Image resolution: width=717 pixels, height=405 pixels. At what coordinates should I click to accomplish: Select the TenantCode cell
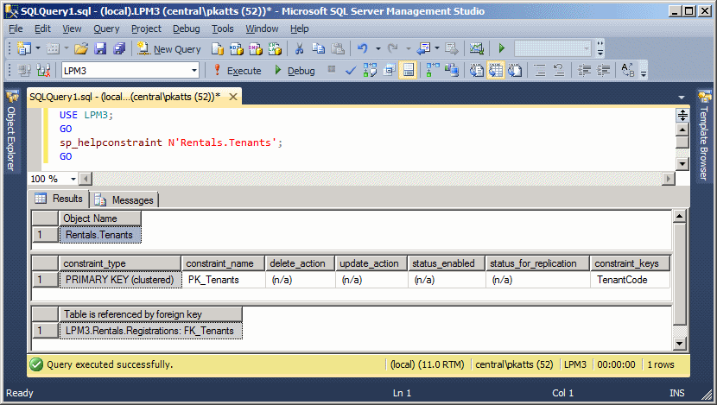pos(630,280)
